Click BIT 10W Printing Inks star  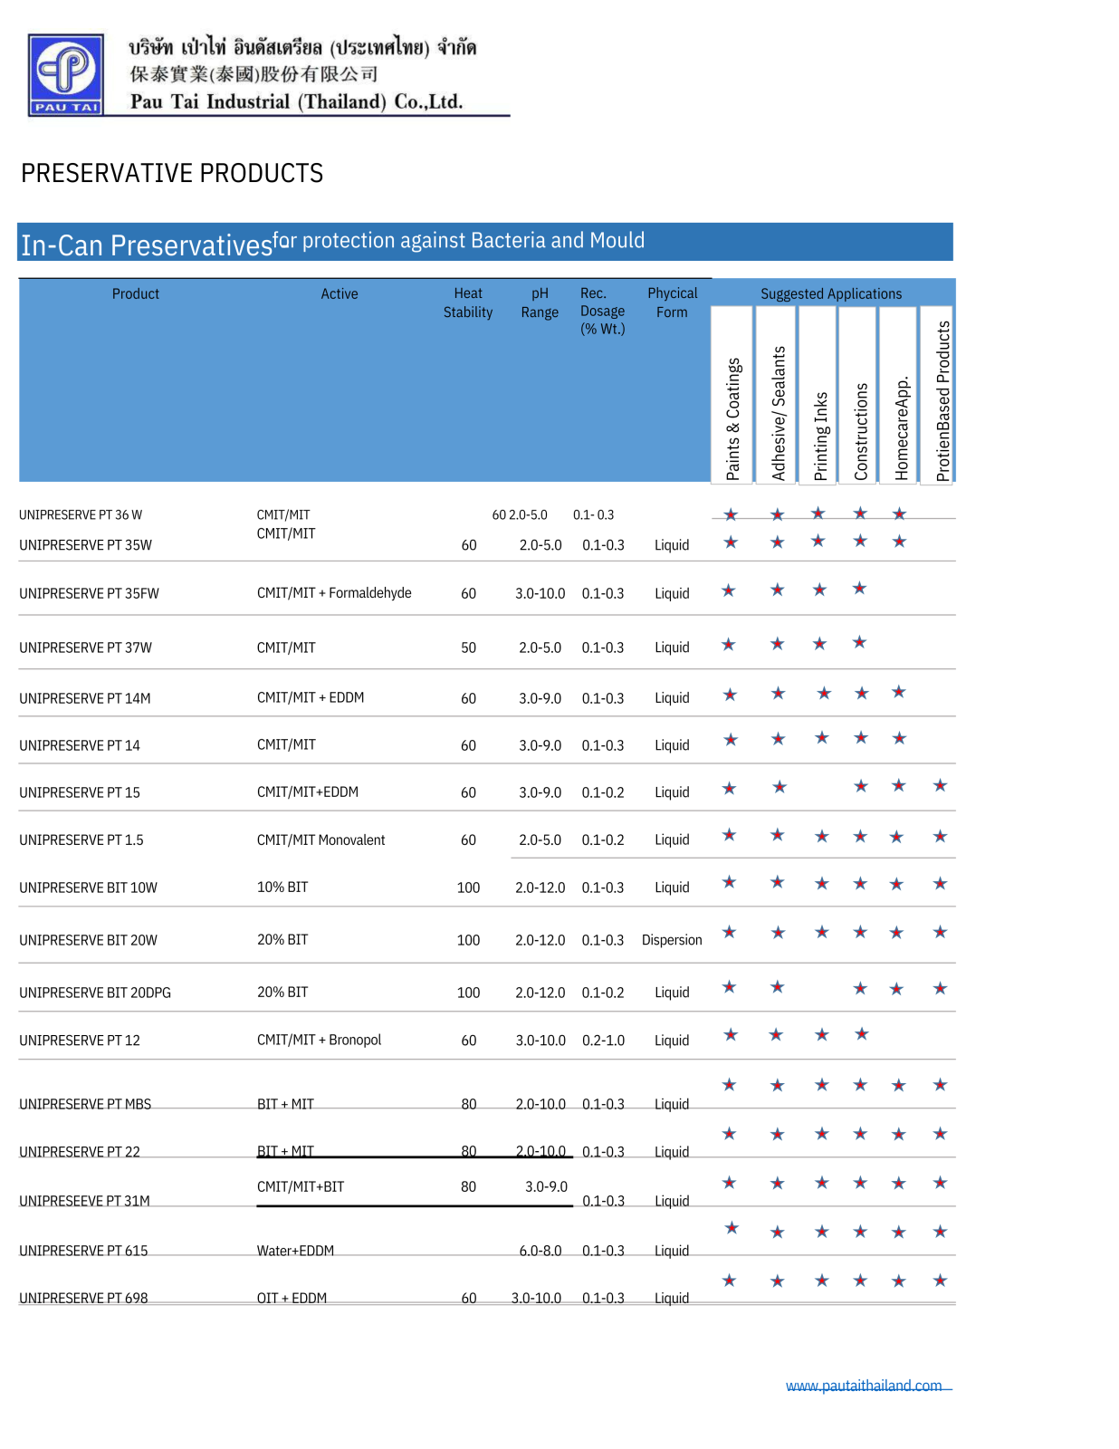(821, 883)
